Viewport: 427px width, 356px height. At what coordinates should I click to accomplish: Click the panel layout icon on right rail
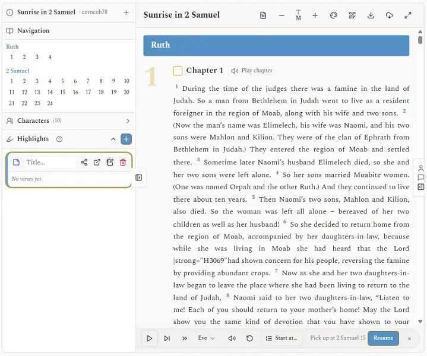421,187
